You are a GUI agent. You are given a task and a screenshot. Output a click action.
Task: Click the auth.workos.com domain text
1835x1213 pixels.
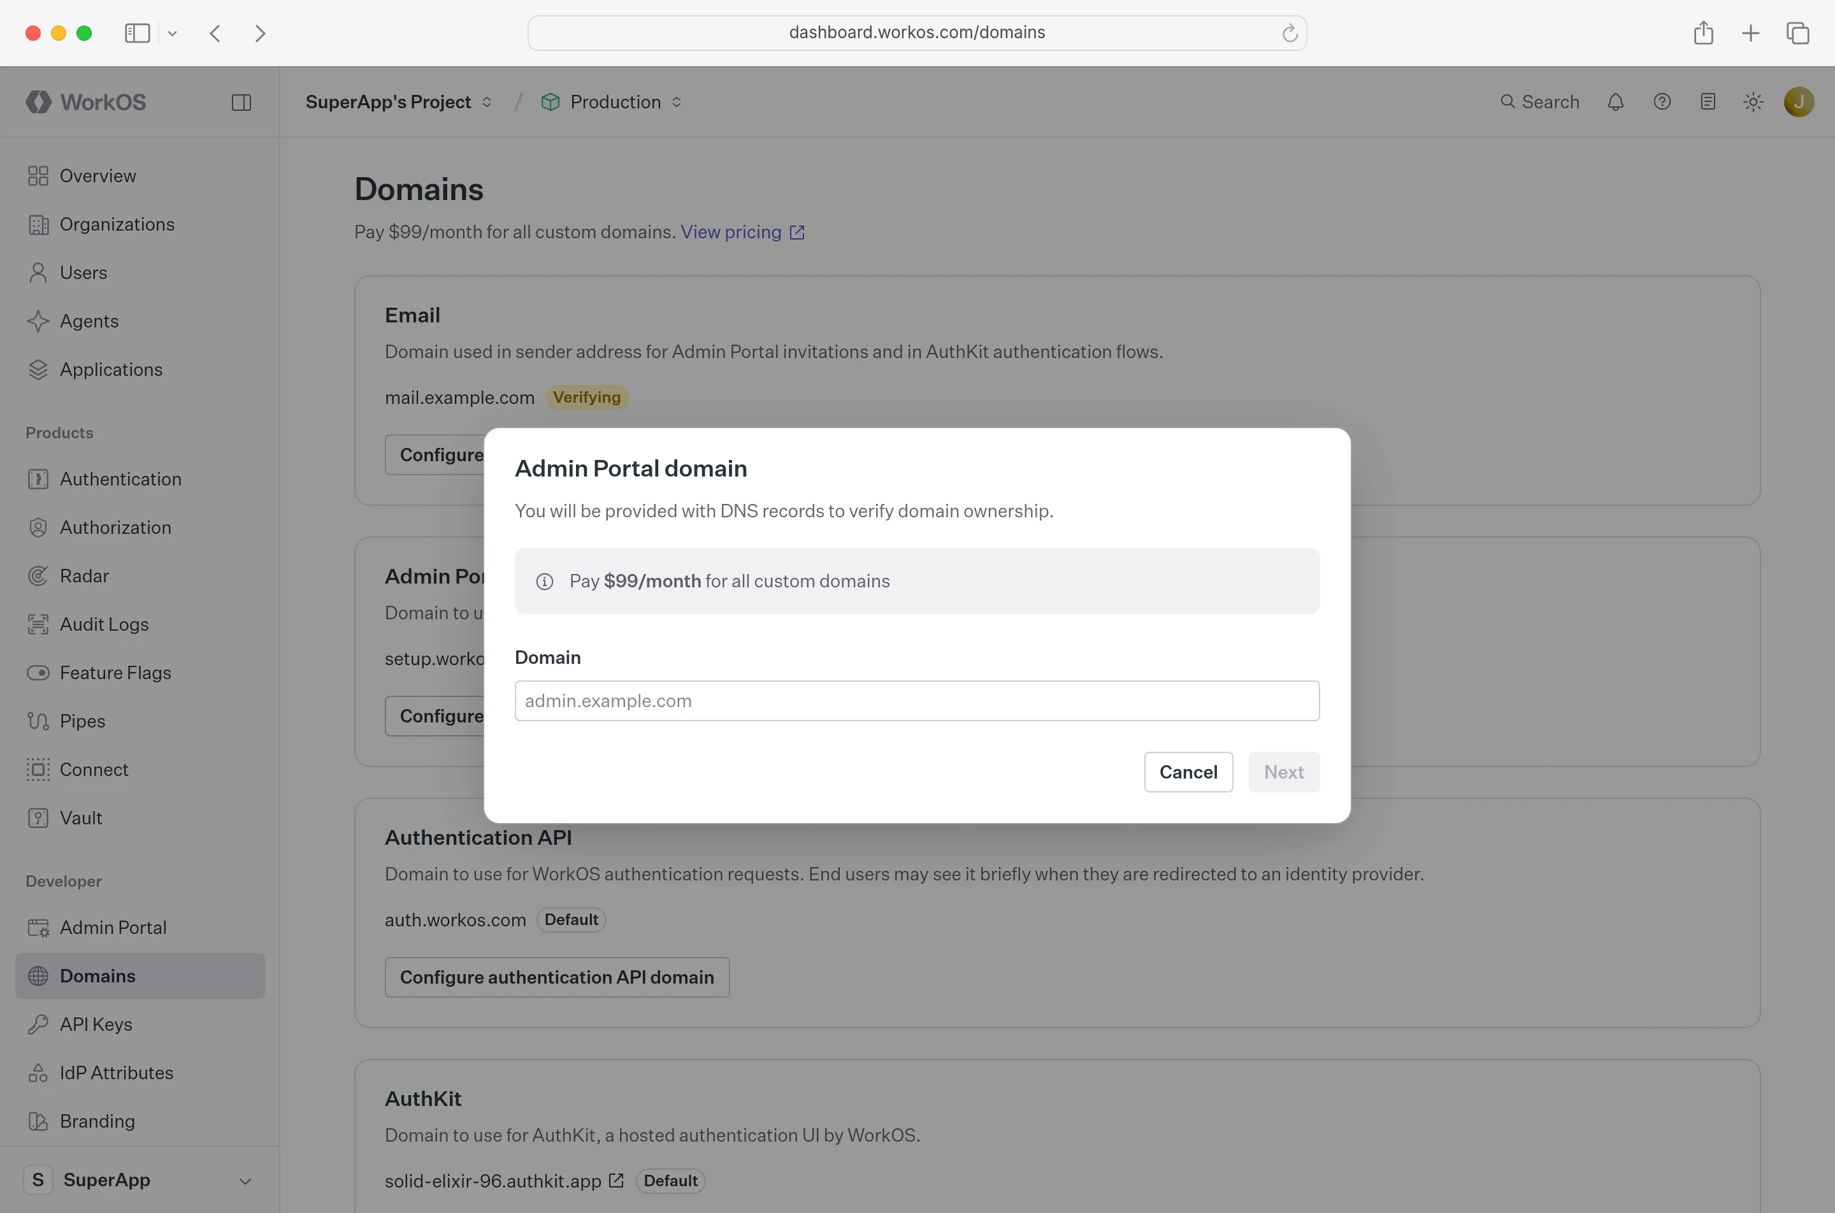tap(456, 920)
